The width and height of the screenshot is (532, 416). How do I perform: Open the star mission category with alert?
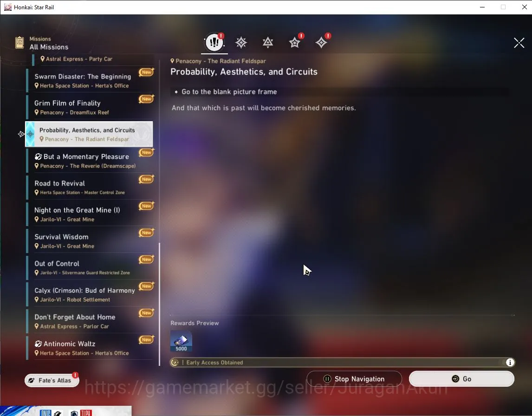pos(294,42)
